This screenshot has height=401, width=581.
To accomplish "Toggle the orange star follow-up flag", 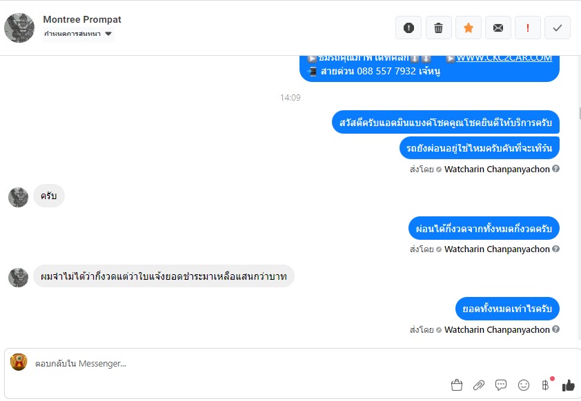I will click(469, 28).
